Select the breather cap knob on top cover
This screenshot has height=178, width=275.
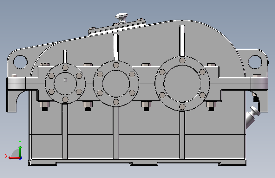(x=121, y=17)
